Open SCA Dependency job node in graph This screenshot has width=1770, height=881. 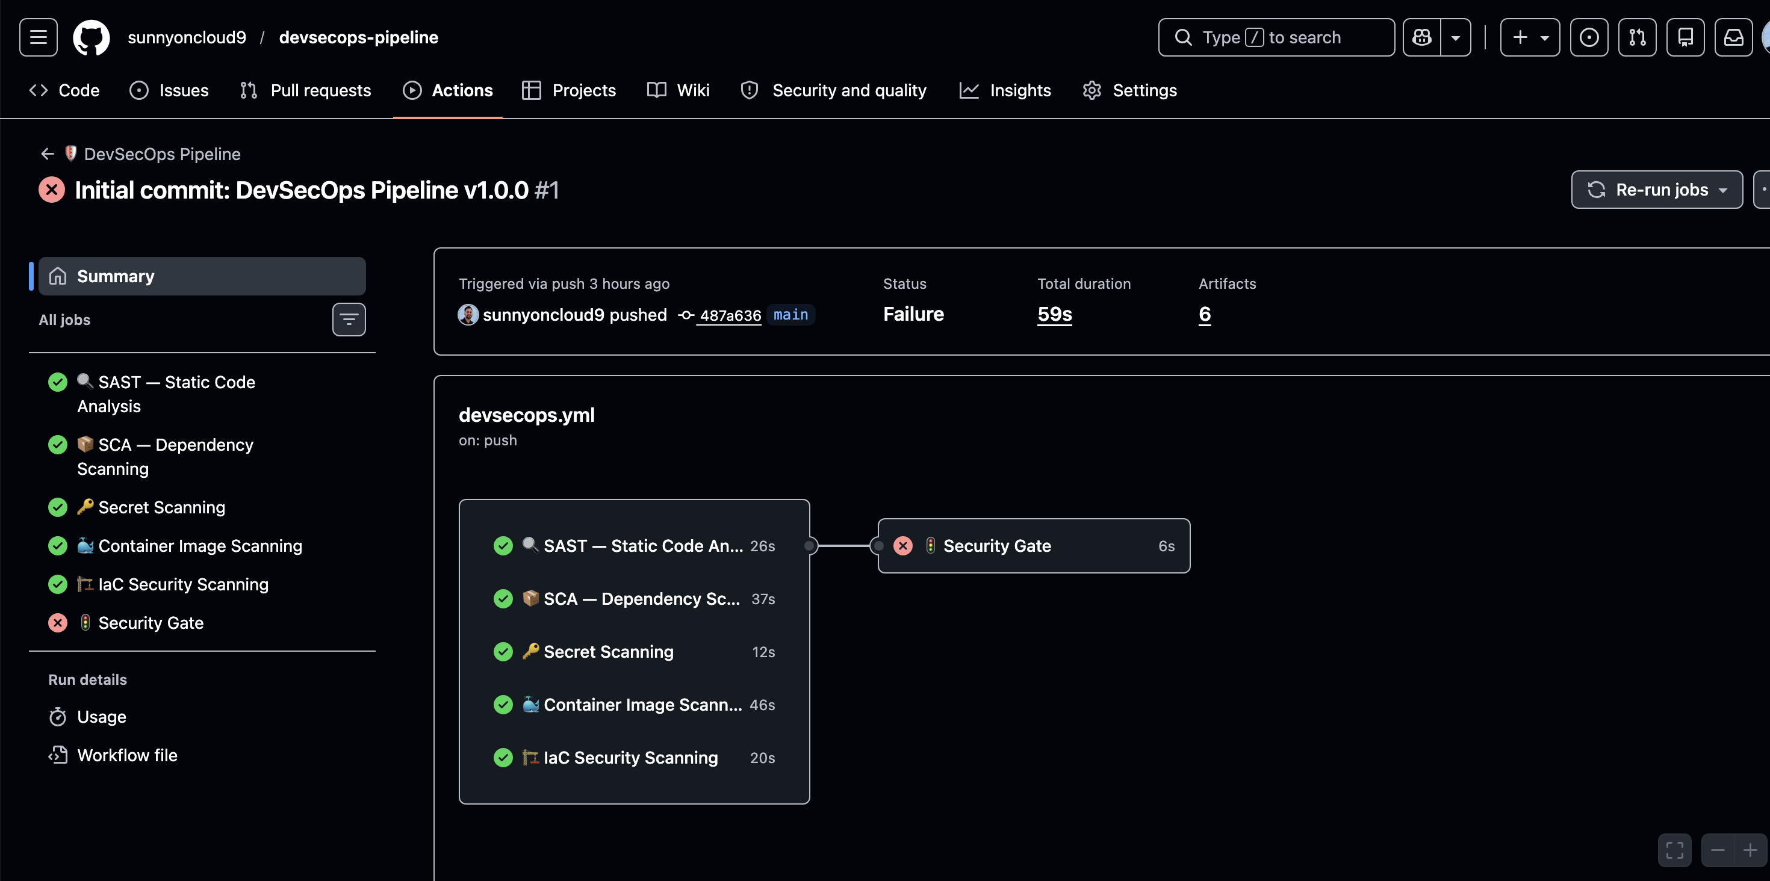(x=633, y=599)
